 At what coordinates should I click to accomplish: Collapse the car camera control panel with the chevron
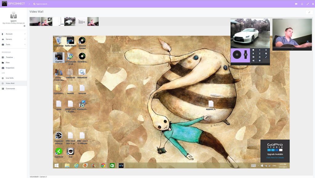coord(250,64)
